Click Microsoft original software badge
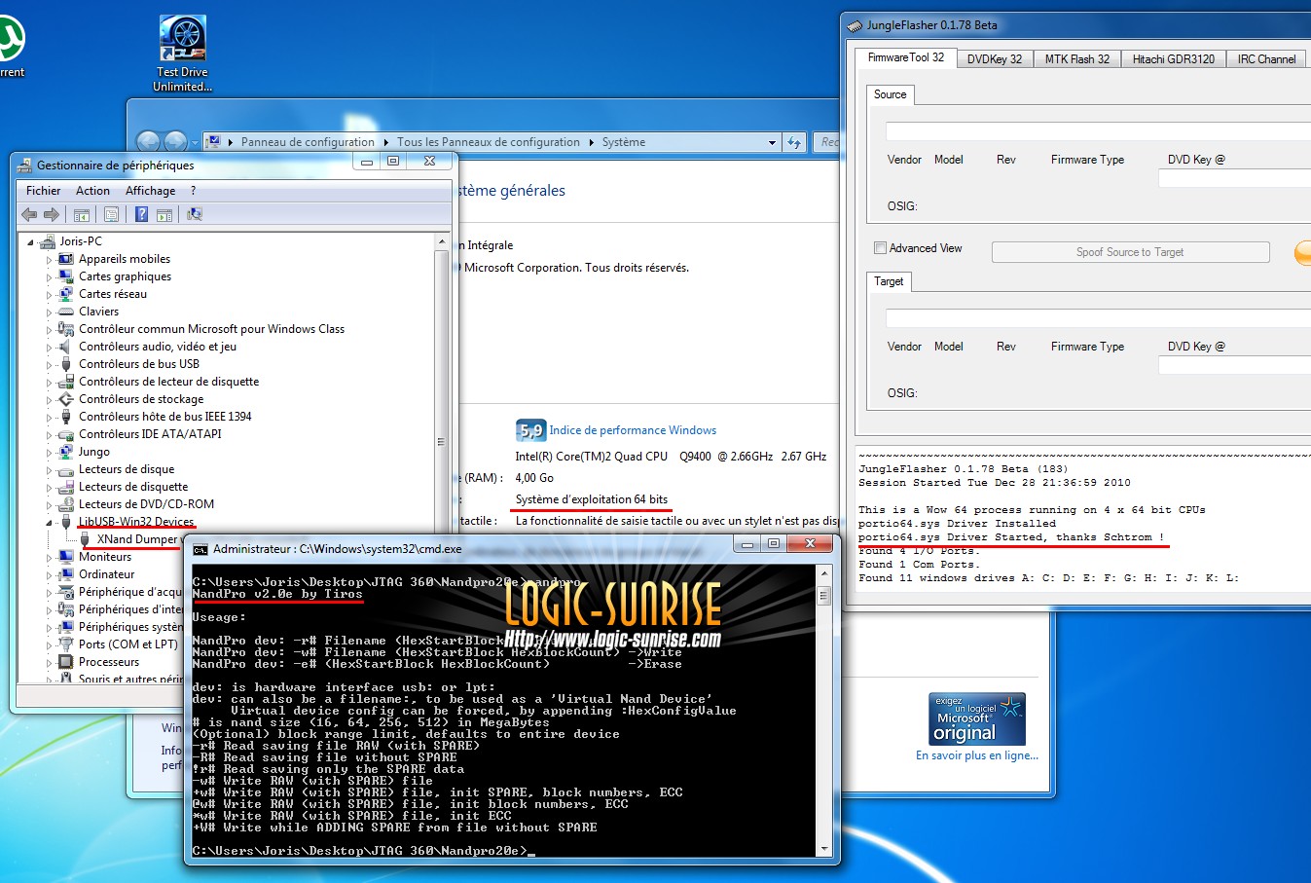This screenshot has width=1311, height=883. (x=977, y=718)
